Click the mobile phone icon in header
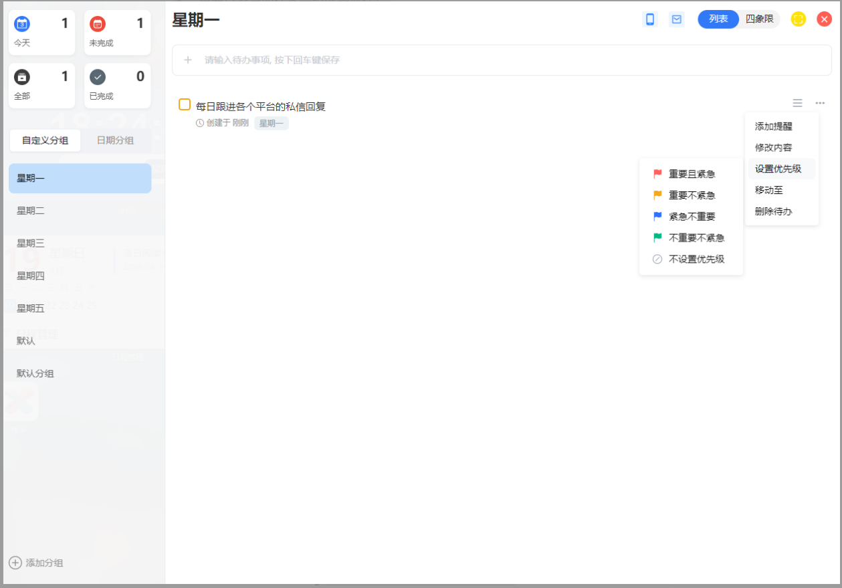This screenshot has height=588, width=842. [x=649, y=19]
